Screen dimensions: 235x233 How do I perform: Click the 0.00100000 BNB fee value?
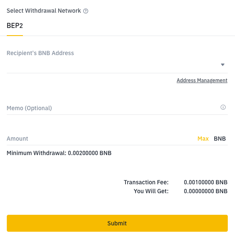(x=206, y=182)
